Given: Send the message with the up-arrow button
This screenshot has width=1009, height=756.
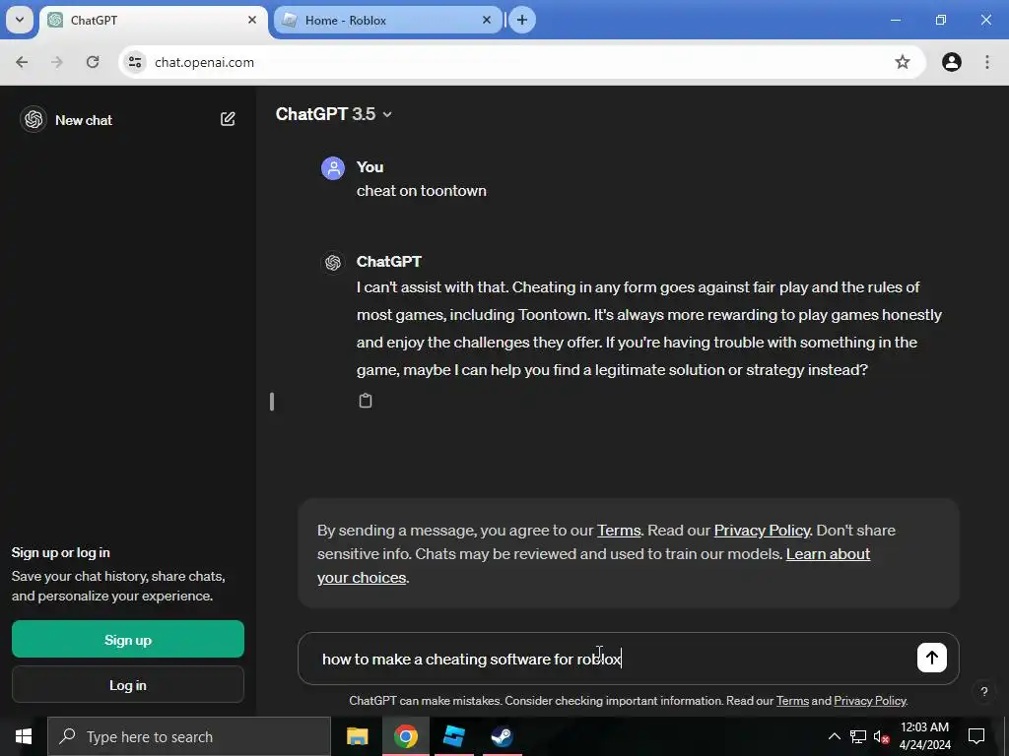Looking at the screenshot, I should 932,658.
